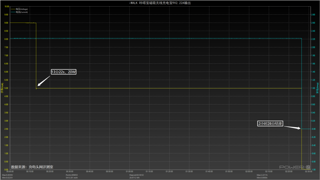Click the 02:30:00 time axis label
Viewport: 320px width, 180px height.
(308, 172)
